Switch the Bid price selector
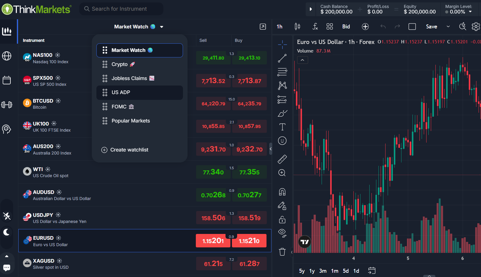481x277 pixels. pos(346,27)
